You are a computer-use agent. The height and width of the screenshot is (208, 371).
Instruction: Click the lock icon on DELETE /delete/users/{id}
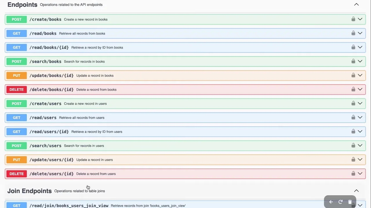coord(353,174)
